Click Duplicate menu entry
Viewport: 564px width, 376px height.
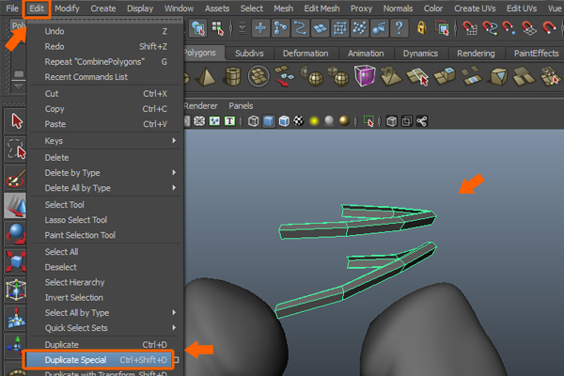pyautogui.click(x=105, y=345)
